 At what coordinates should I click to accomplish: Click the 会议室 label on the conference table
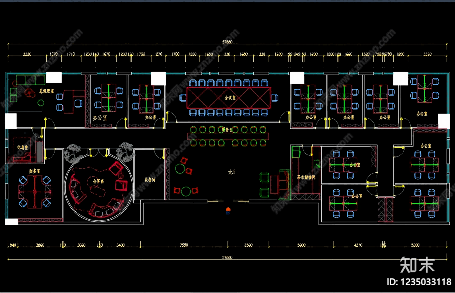point(230,98)
